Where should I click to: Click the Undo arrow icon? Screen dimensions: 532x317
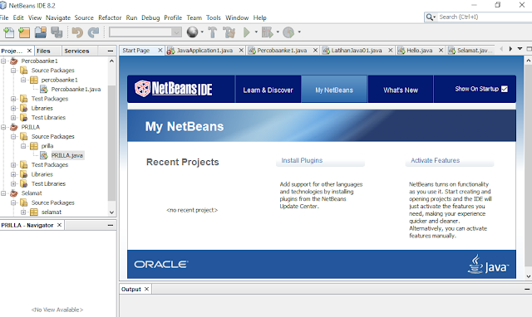77,32
